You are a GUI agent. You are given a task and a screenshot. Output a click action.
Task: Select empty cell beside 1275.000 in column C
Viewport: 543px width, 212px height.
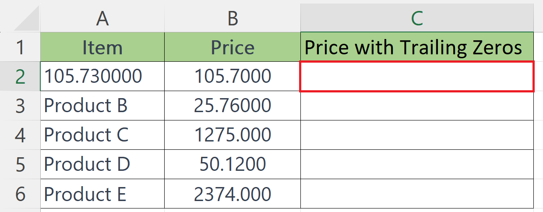417,135
